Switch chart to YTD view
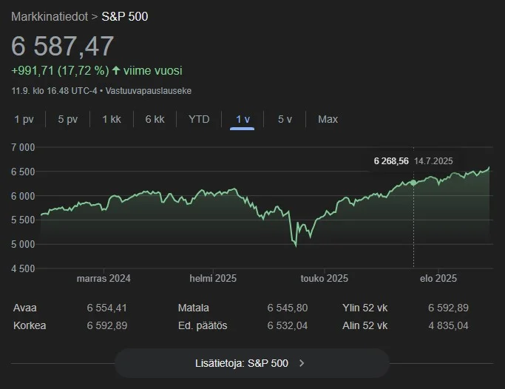Screen dimensions: 505x389 click(199, 119)
